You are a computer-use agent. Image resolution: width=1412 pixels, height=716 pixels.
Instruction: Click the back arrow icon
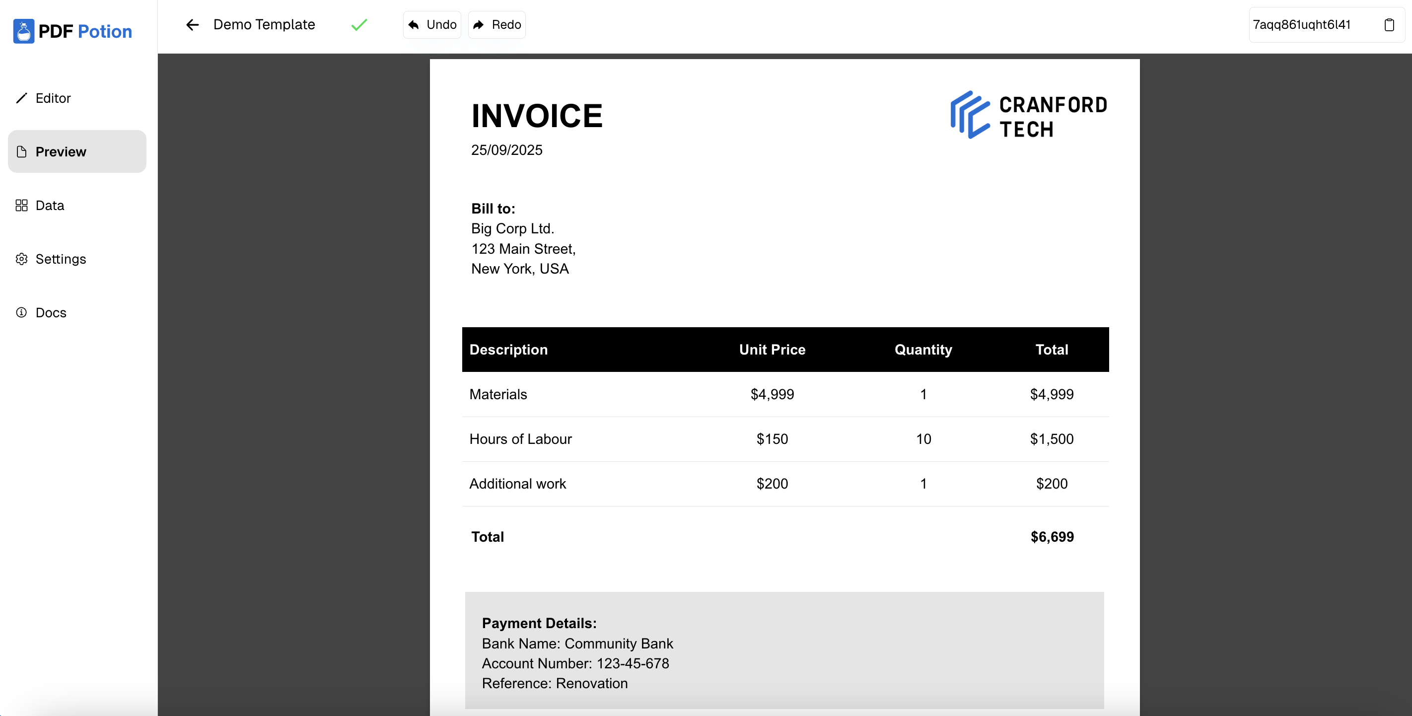click(x=193, y=25)
